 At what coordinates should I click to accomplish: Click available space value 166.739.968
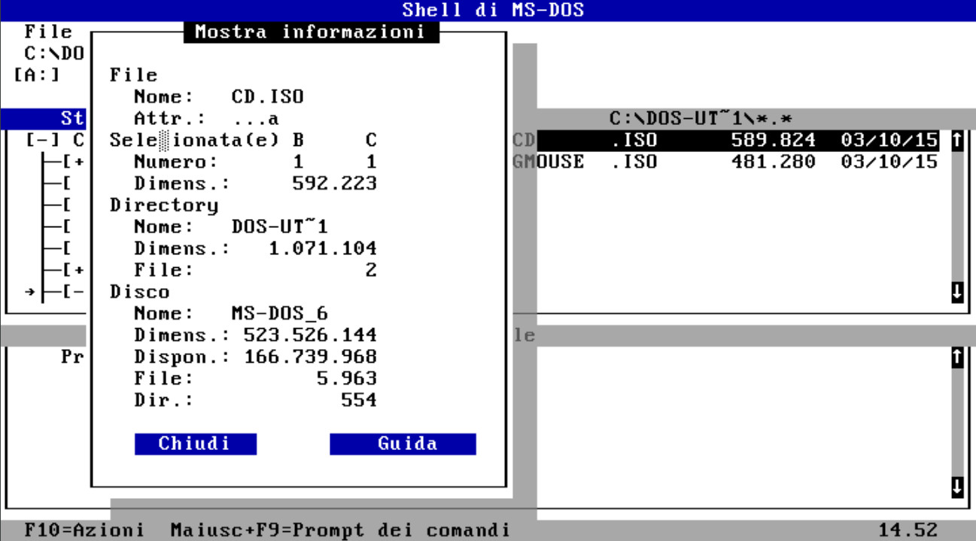[310, 357]
